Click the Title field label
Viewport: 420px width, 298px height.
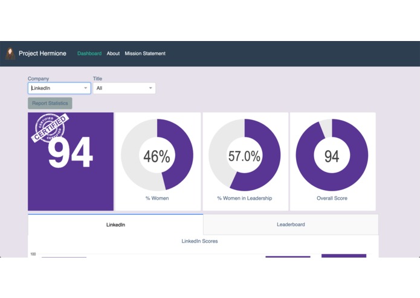(x=97, y=78)
